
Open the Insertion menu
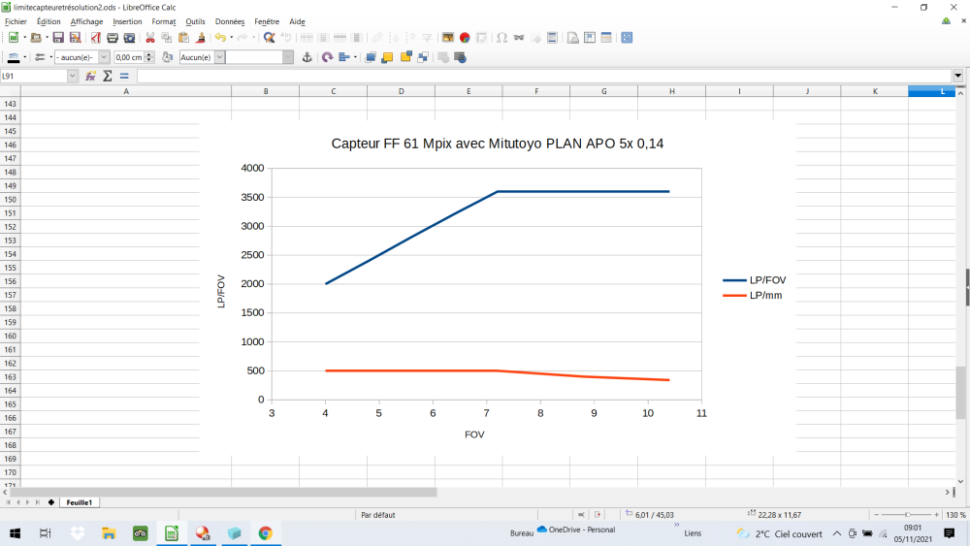click(127, 21)
